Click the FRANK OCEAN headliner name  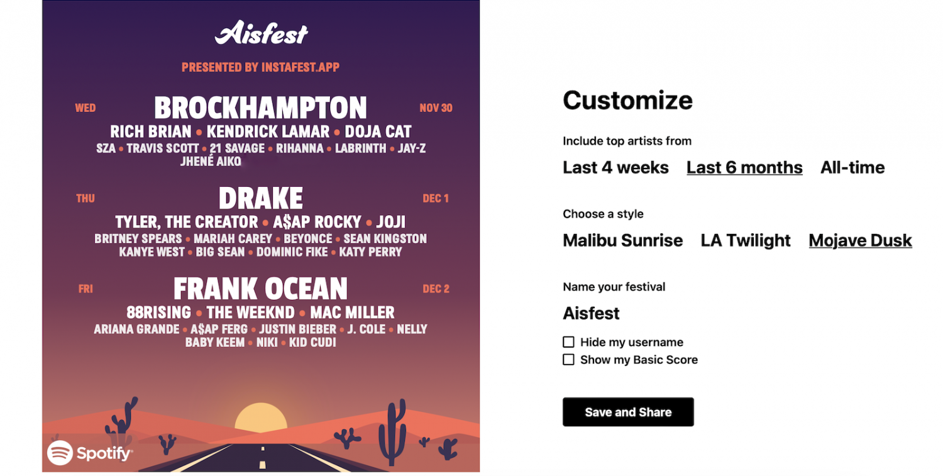[260, 289]
